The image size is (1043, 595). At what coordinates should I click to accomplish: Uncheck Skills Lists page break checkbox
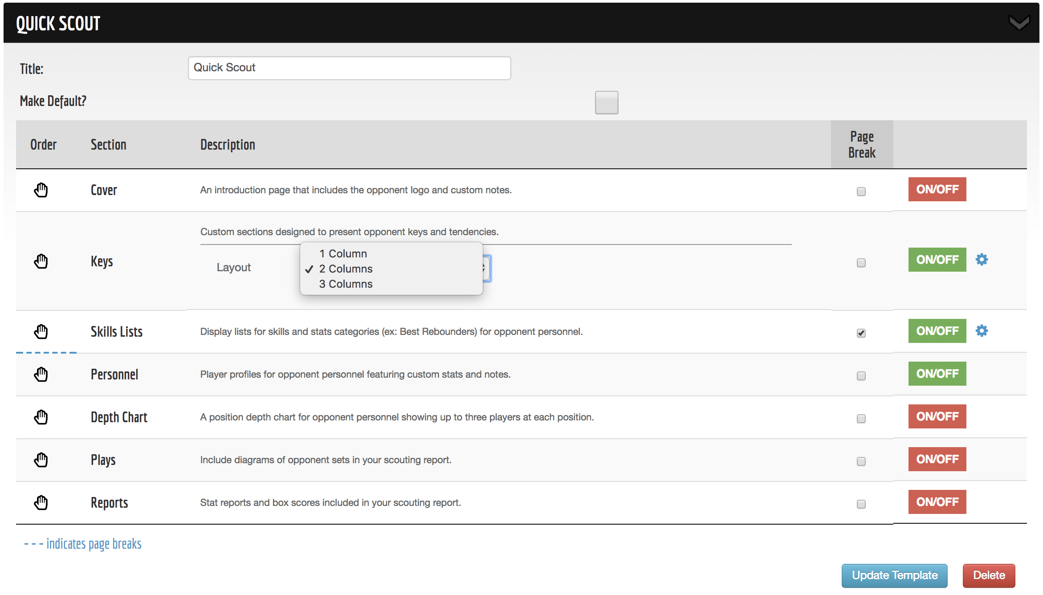click(x=861, y=333)
